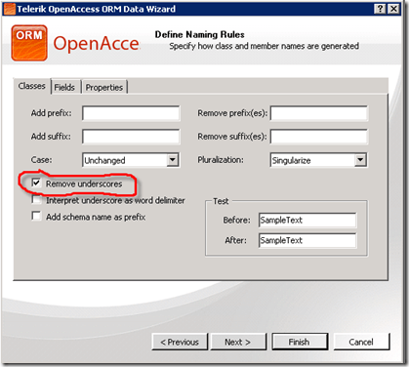This screenshot has height=367, width=409.
Task: Switch to the Properties tab
Action: [104, 87]
